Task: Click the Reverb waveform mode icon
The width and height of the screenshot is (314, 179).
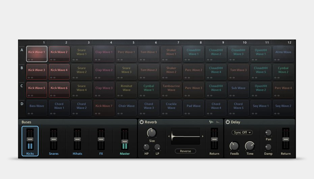Action: 211,122
